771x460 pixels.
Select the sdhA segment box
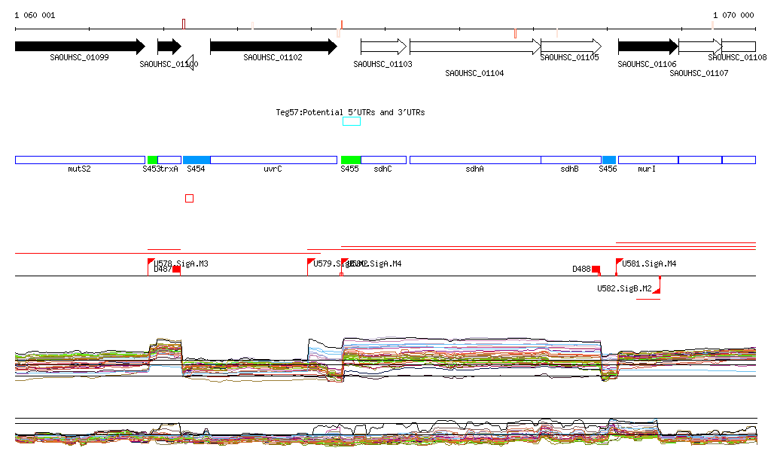[475, 160]
